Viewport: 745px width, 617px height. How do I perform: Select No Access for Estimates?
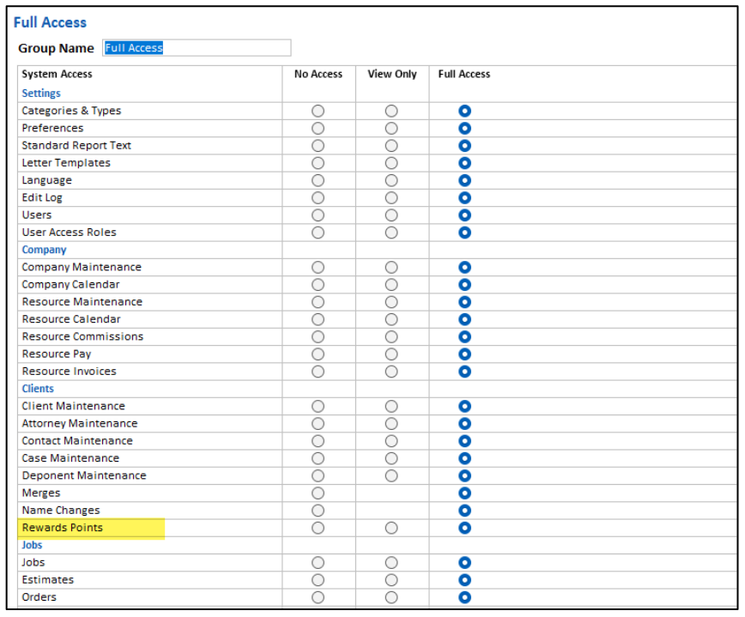coord(318,580)
